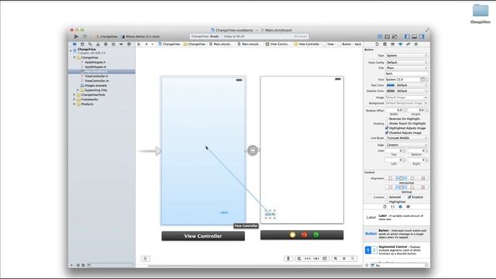Check the Selected content checkbox

[x=387, y=197]
